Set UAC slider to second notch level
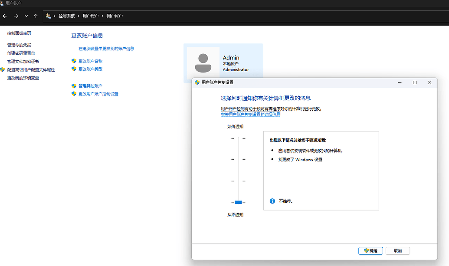This screenshot has width=449, height=266. (238, 160)
